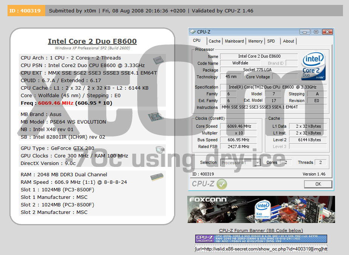
Task: Click the BB code URL text field
Action: (261, 249)
